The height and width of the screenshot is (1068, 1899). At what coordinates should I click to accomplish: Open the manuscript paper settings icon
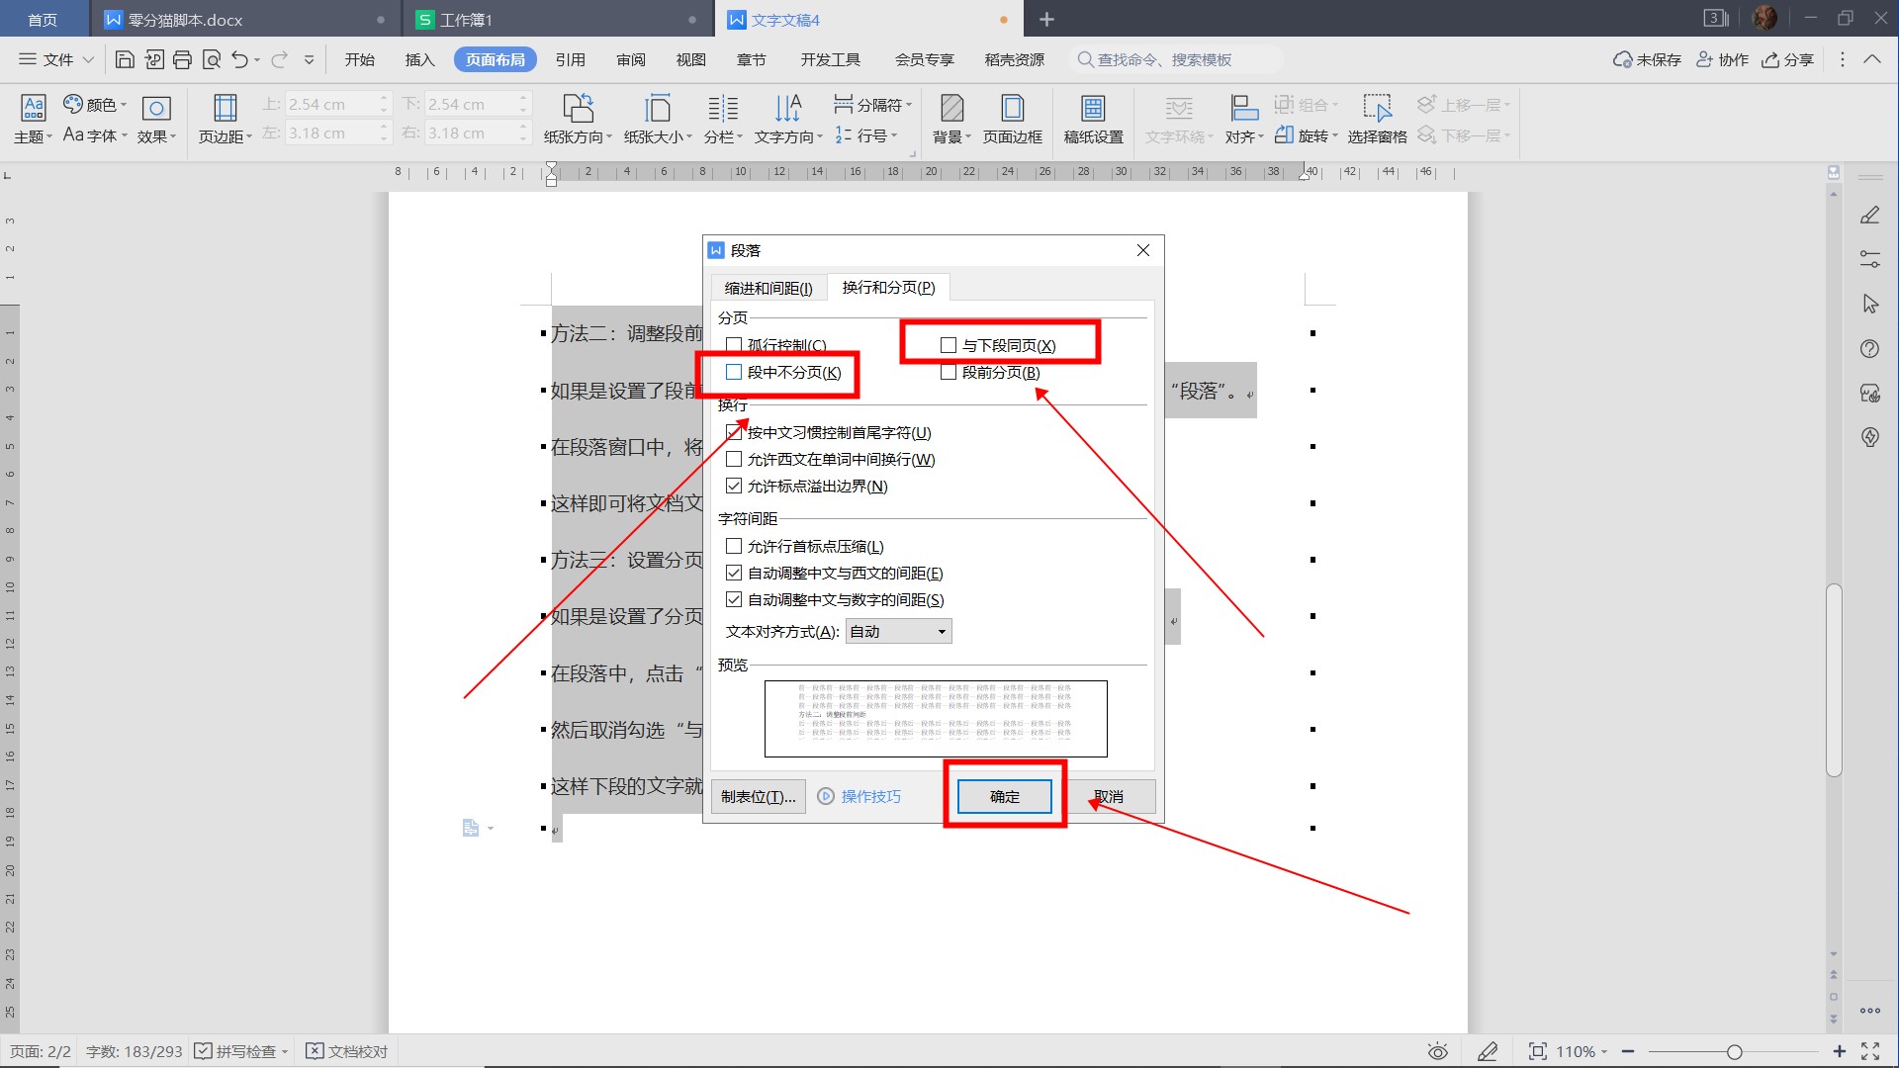pyautogui.click(x=1093, y=109)
